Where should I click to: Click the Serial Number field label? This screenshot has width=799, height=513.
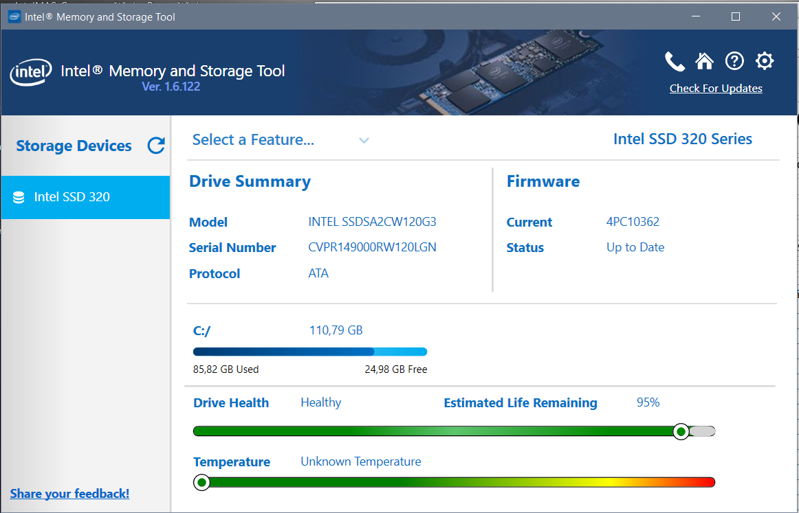click(232, 248)
